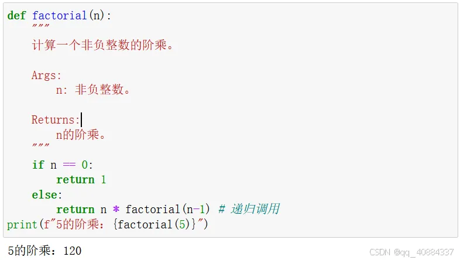The image size is (460, 260).
Task: Click the opening triple quotes of docstring
Action: pyautogui.click(x=41, y=26)
